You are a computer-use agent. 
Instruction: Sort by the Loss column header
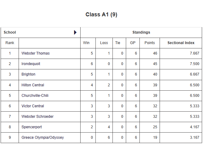click(104, 43)
